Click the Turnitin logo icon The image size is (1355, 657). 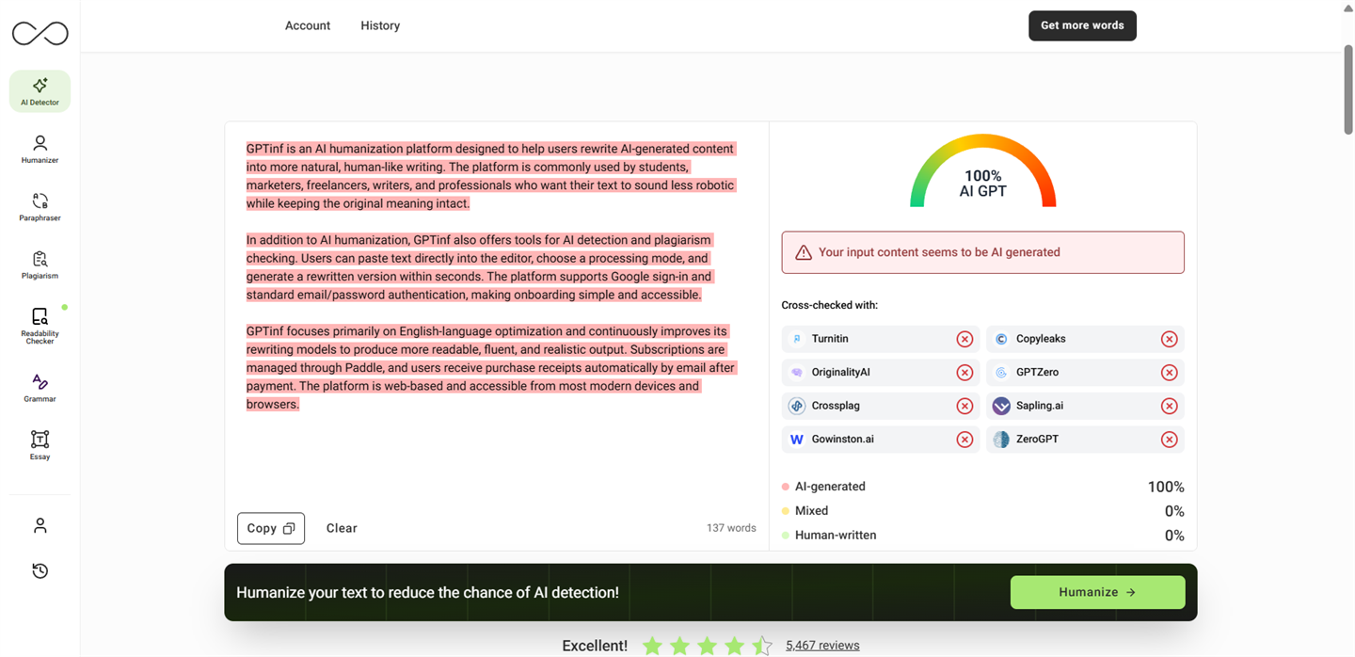(797, 339)
